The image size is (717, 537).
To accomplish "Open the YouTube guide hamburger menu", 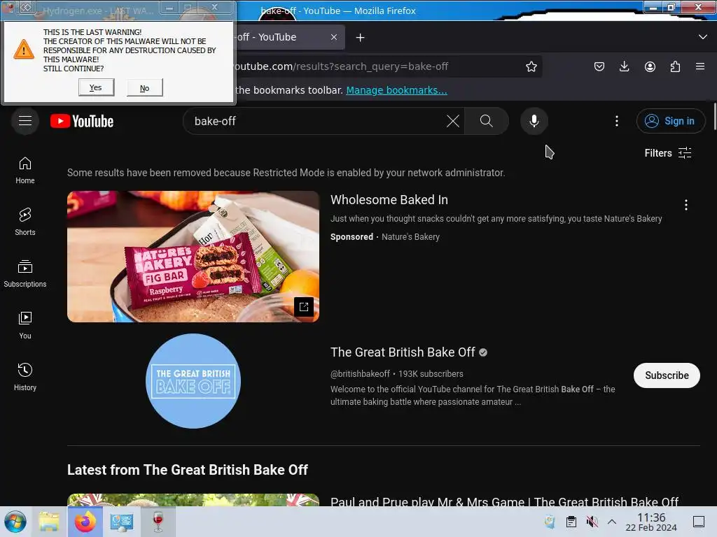I will [25, 121].
